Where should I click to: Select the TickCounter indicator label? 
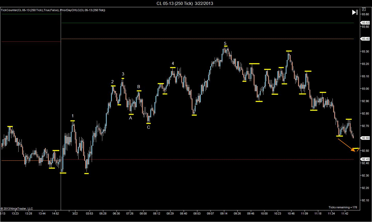[x=30, y=10]
